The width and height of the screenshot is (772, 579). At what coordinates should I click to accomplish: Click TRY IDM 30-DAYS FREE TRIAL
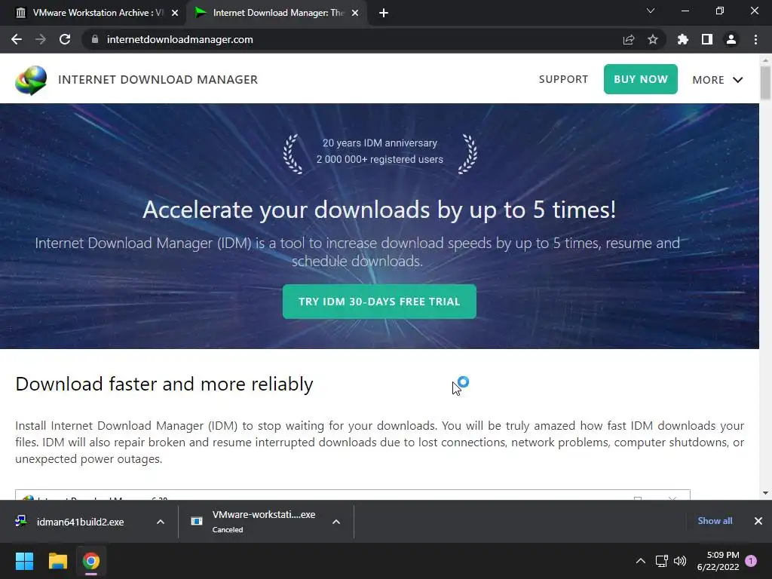(x=379, y=302)
